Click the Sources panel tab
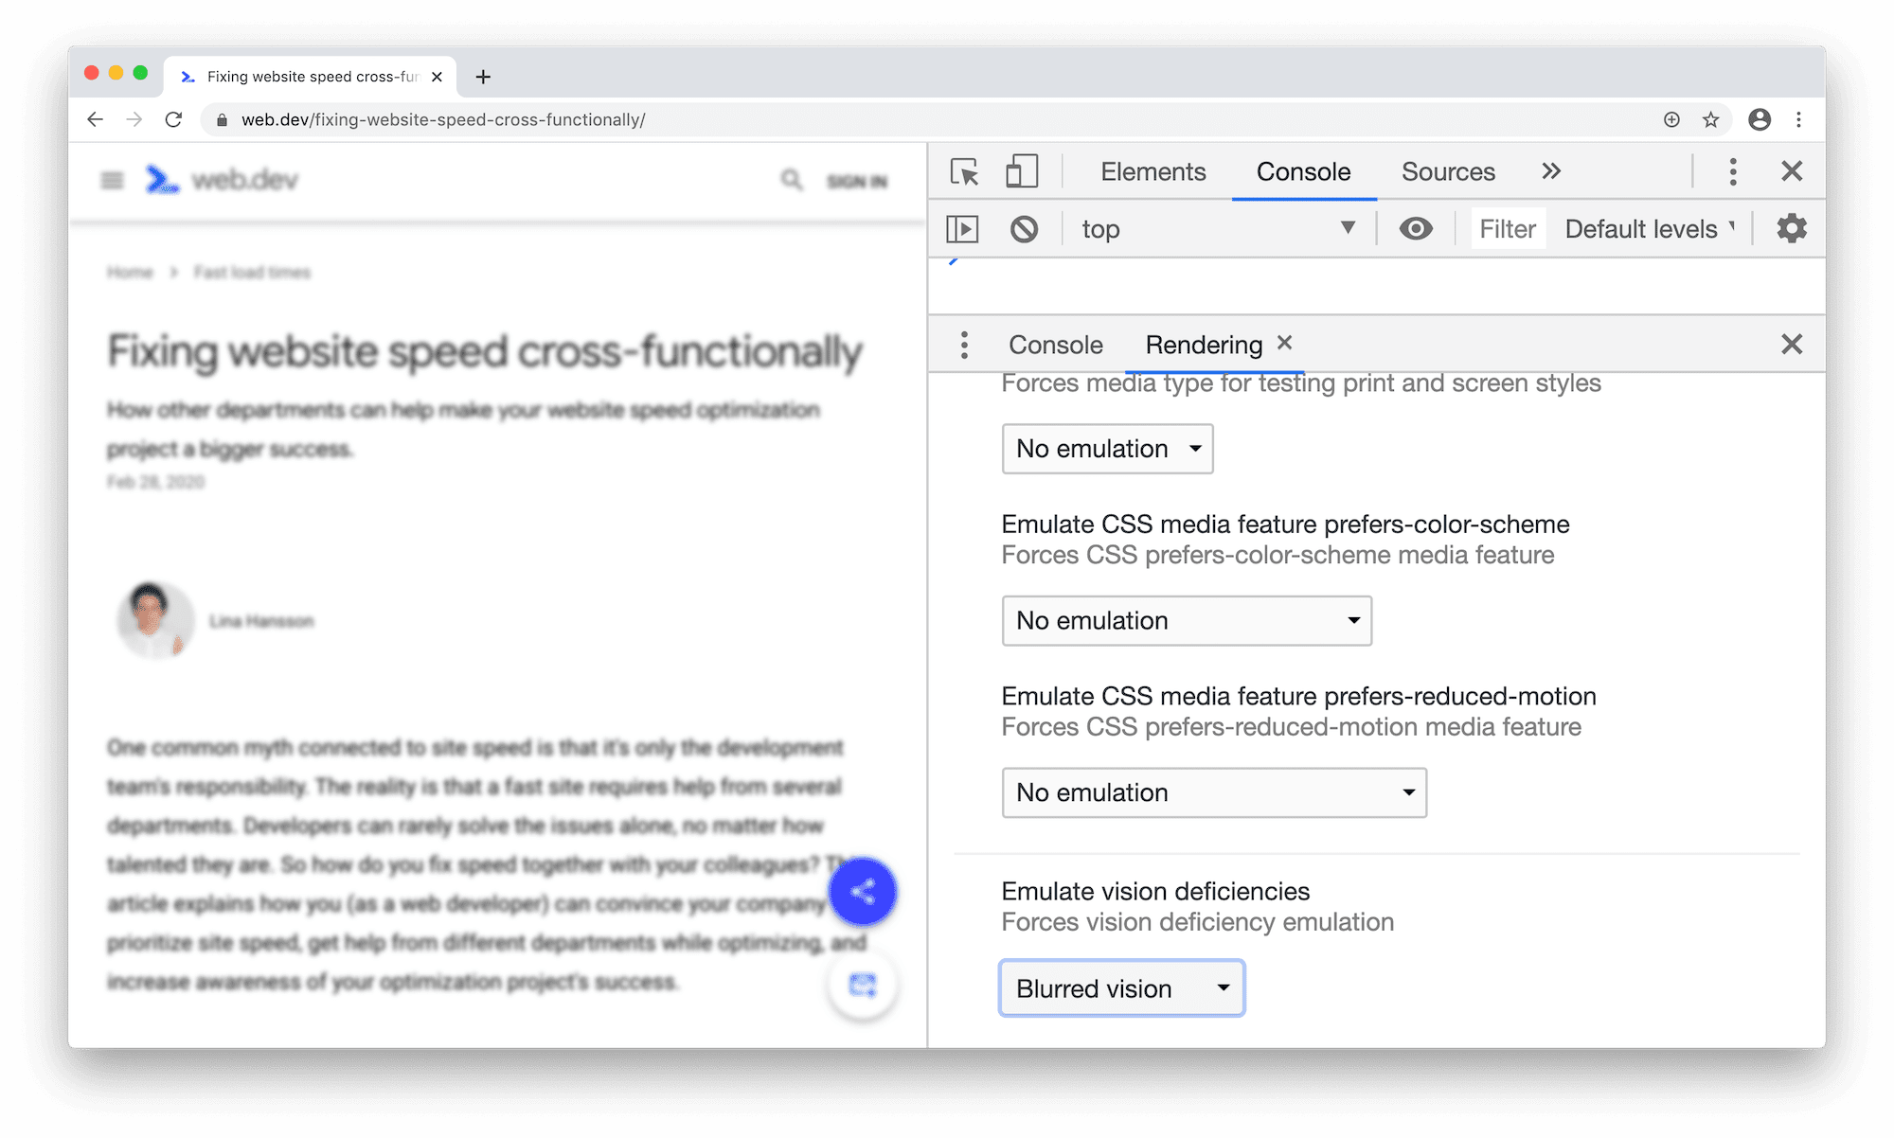This screenshot has height=1138, width=1894. (x=1448, y=170)
